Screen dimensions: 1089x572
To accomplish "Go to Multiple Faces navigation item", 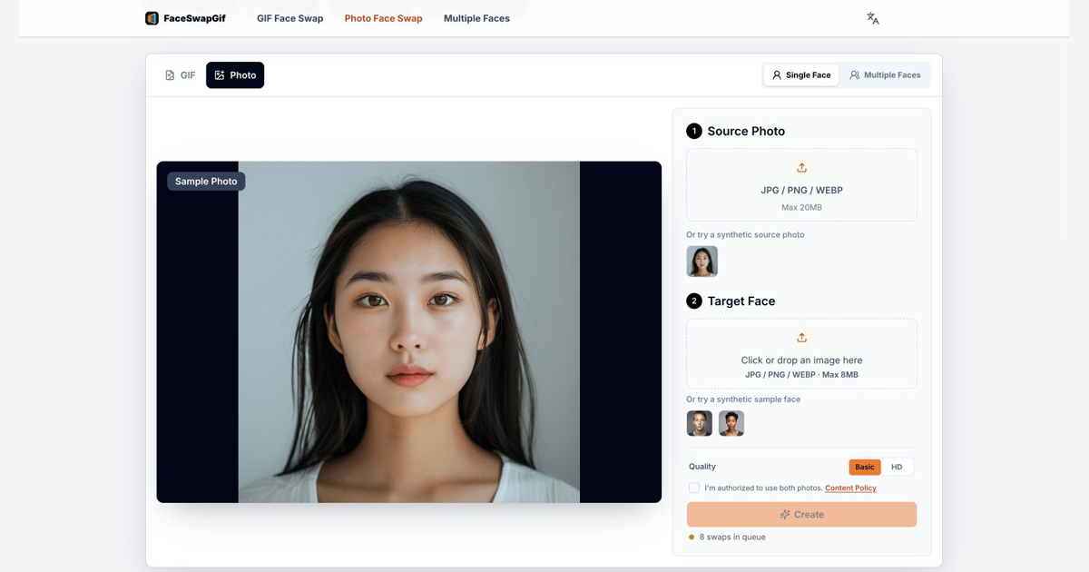I will (x=476, y=18).
